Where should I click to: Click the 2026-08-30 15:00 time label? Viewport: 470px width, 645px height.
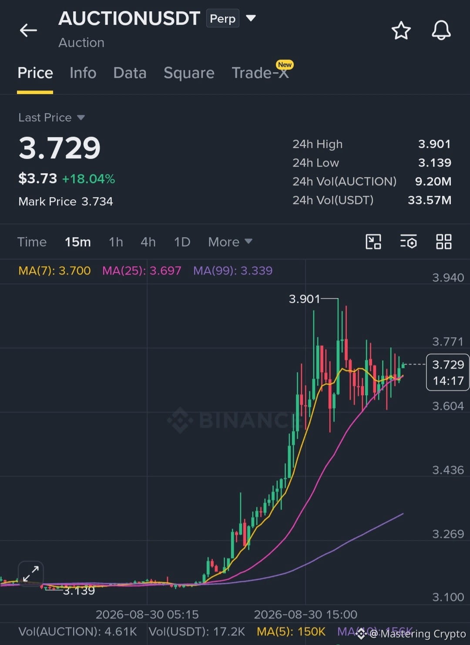coord(305,615)
